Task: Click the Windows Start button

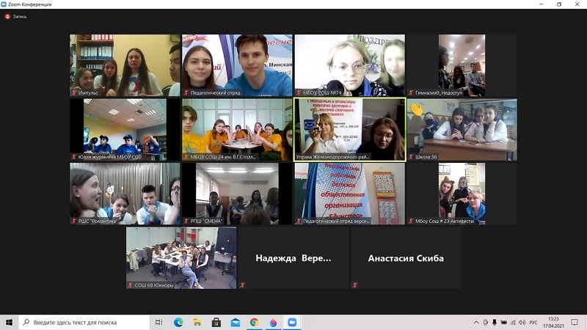Action: (10, 322)
